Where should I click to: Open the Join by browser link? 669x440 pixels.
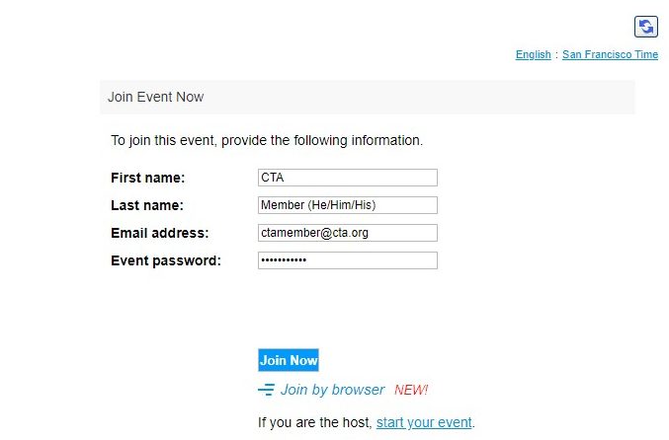tap(332, 390)
